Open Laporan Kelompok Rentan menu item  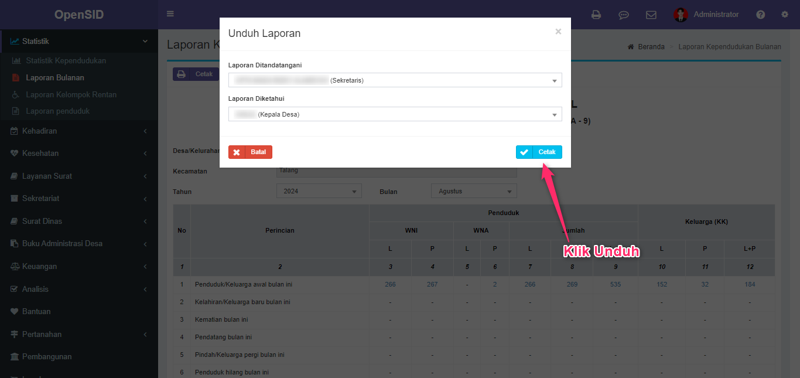[71, 94]
